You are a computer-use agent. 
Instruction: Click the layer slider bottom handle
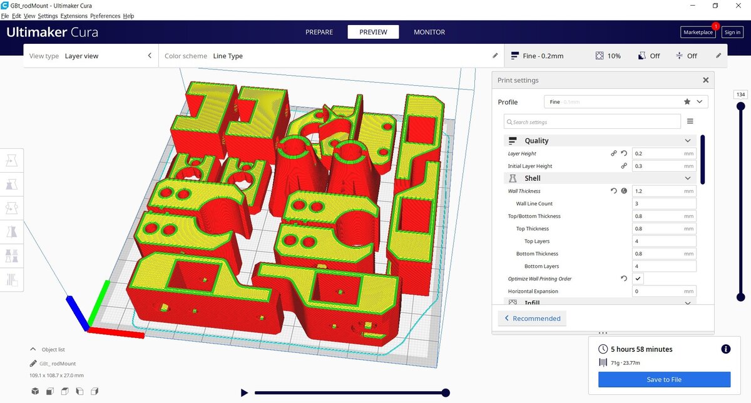coord(741,297)
